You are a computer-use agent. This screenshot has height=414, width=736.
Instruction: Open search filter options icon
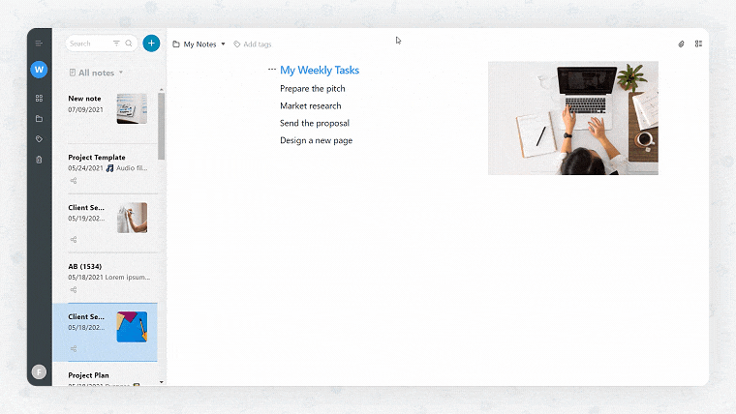click(116, 44)
